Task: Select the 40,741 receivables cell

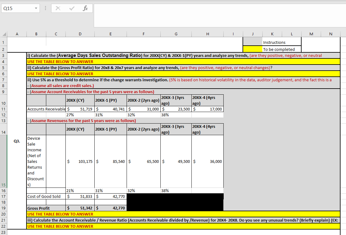Action: pos(110,109)
